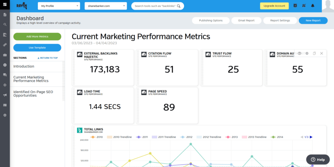This screenshot has width=334, height=167.
Task: Create a New Report
Action: [313, 21]
